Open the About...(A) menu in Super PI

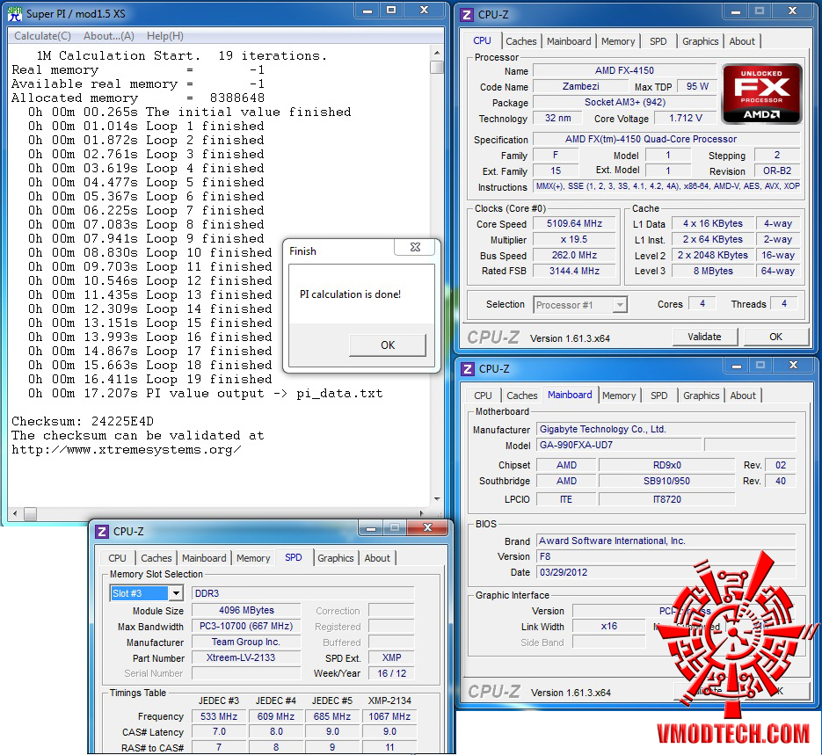[x=109, y=36]
